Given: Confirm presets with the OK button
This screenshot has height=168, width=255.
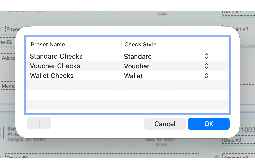Looking at the screenshot, I should click(209, 124).
